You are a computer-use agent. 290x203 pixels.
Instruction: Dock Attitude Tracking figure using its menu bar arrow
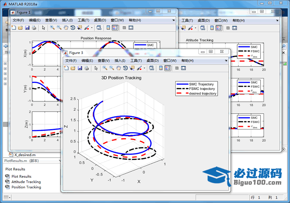coord(277,20)
